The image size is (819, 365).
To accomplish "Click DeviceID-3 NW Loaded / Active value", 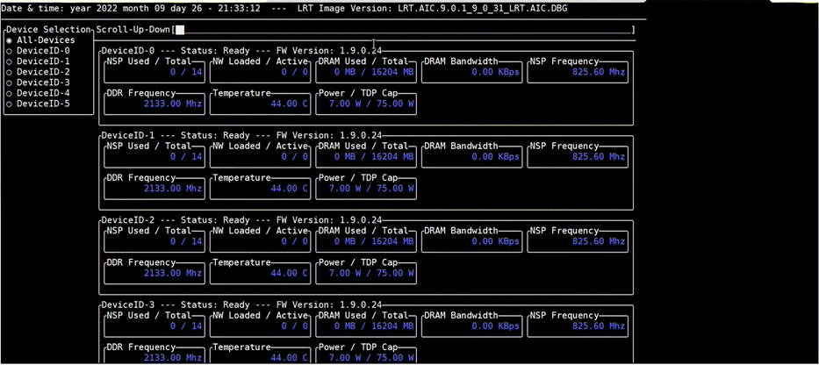I will (x=295, y=326).
